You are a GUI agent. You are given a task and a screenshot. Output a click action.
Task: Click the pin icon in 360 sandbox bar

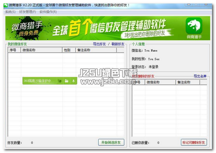[x=73, y=81]
